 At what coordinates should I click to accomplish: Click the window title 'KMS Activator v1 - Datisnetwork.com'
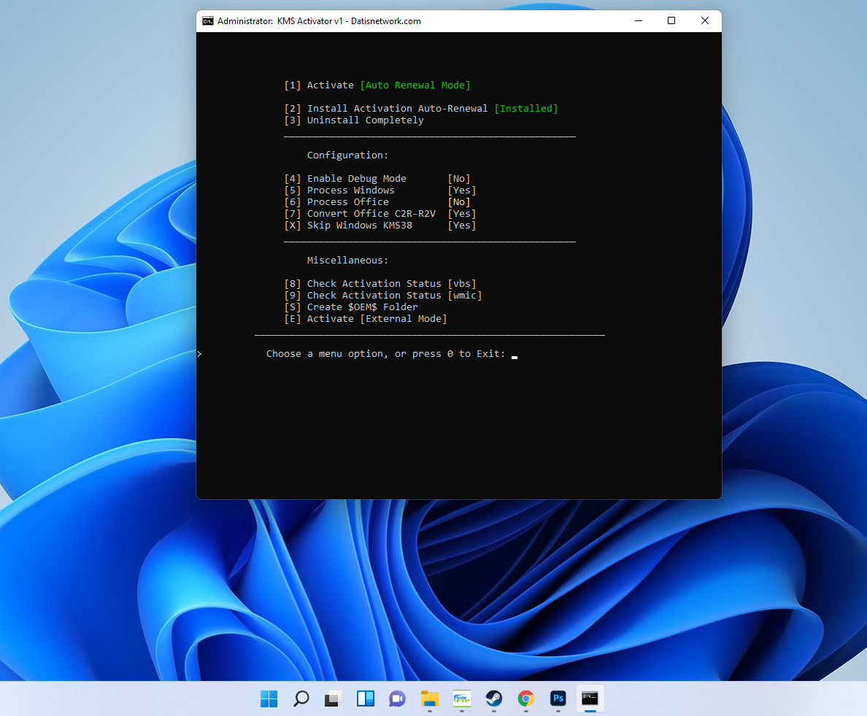[349, 21]
